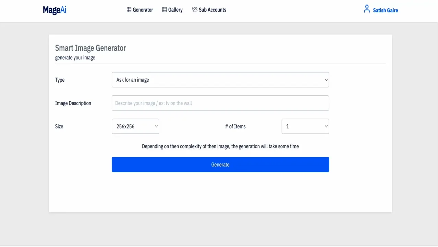Open the number of Items dropdown
The width and height of the screenshot is (438, 247).
(x=305, y=126)
